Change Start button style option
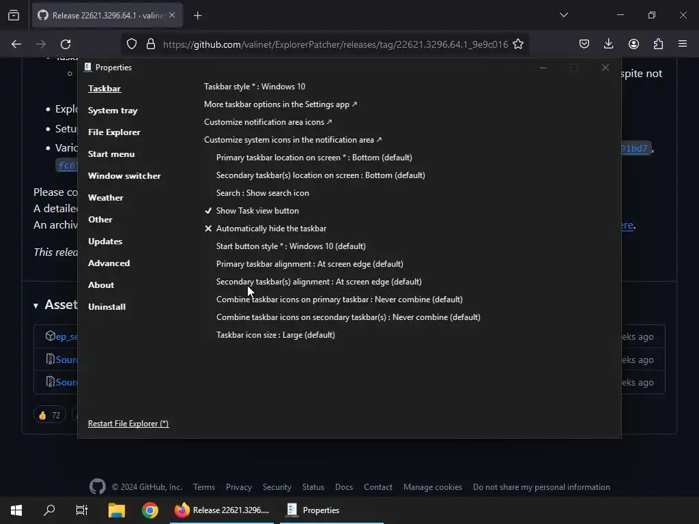 coord(291,246)
